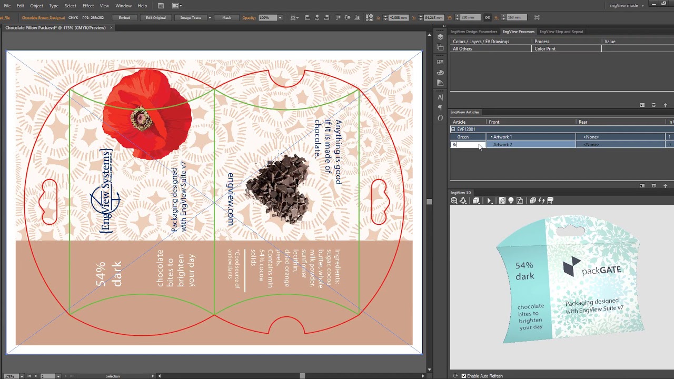The width and height of the screenshot is (674, 379).
Task: Click the Mask button
Action: (226, 18)
